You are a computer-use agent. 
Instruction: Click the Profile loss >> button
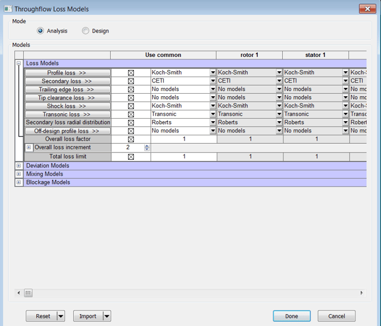pyautogui.click(x=67, y=72)
